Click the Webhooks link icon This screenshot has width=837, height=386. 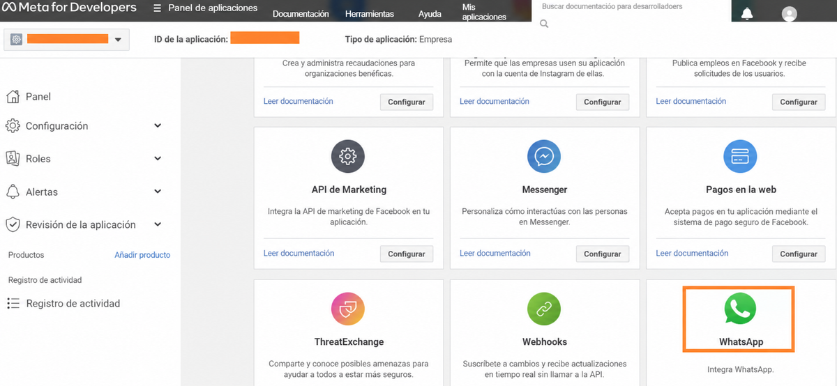(x=544, y=309)
